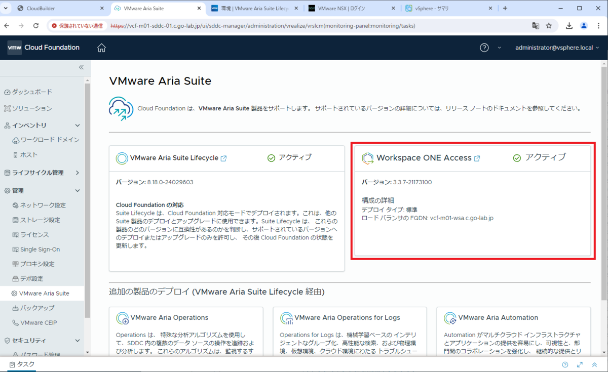Viewport: 608px width, 372px height.
Task: Expand the ライフサイクル管理 section
Action: (78, 173)
